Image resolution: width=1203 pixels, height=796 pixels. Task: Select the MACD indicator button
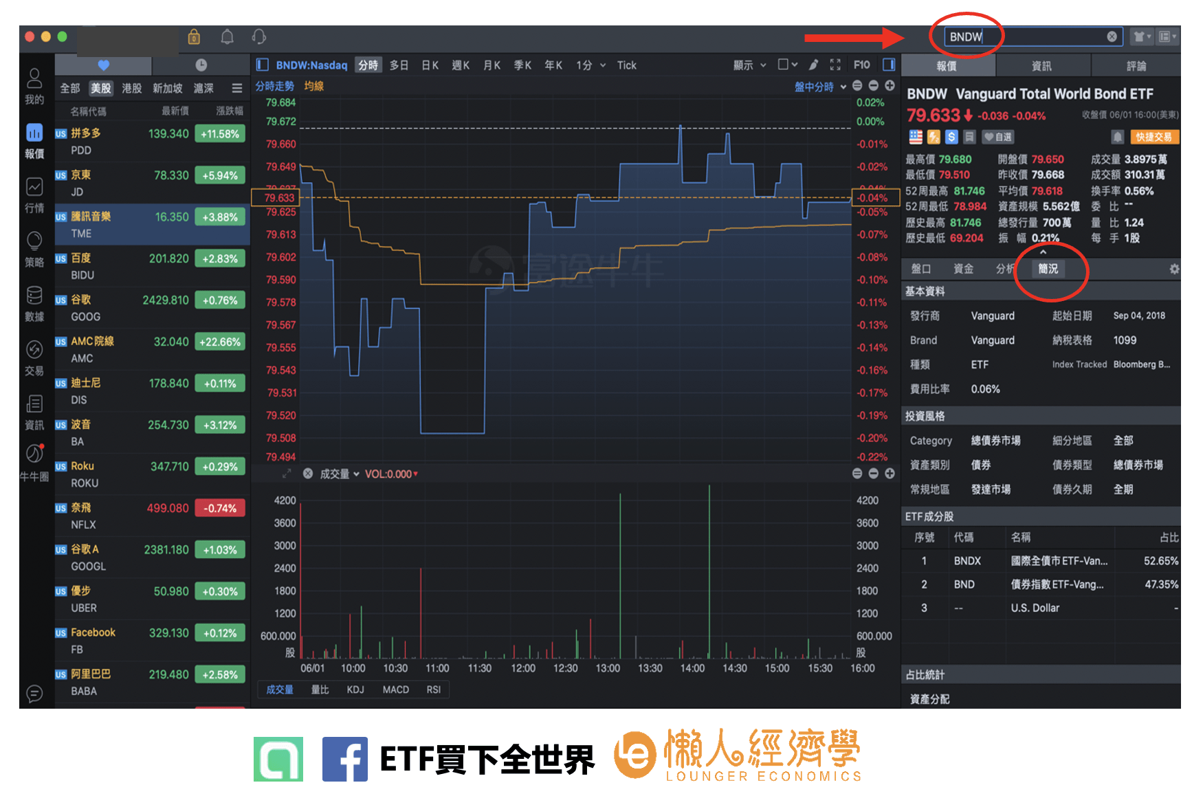pos(396,689)
